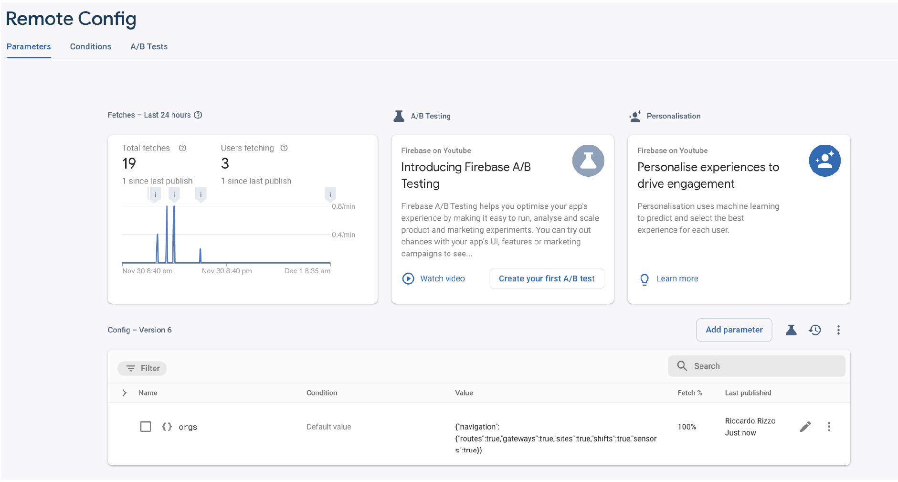
Task: Click the Users fetching count 3
Action: 225,164
